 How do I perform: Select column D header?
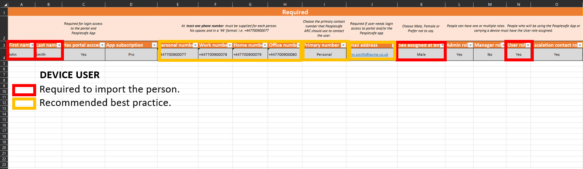point(131,4)
